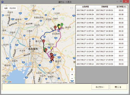This screenshot has height=95, width=130.
Task: Switch map to 地図 view
Action: tap(6, 8)
